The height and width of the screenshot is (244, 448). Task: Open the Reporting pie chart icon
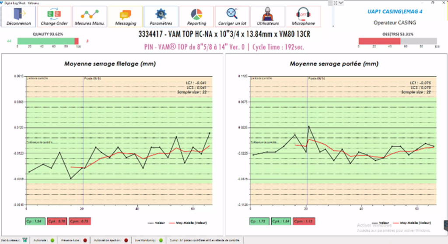pos(196,17)
